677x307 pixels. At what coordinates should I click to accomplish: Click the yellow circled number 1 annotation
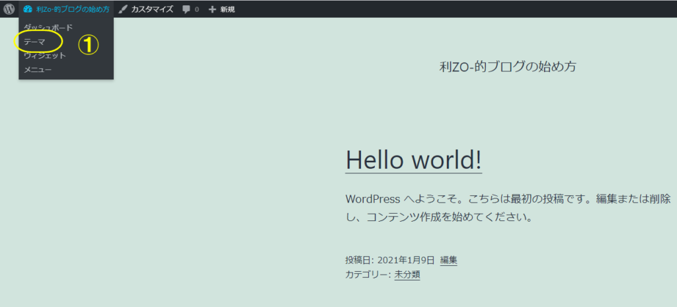point(89,44)
